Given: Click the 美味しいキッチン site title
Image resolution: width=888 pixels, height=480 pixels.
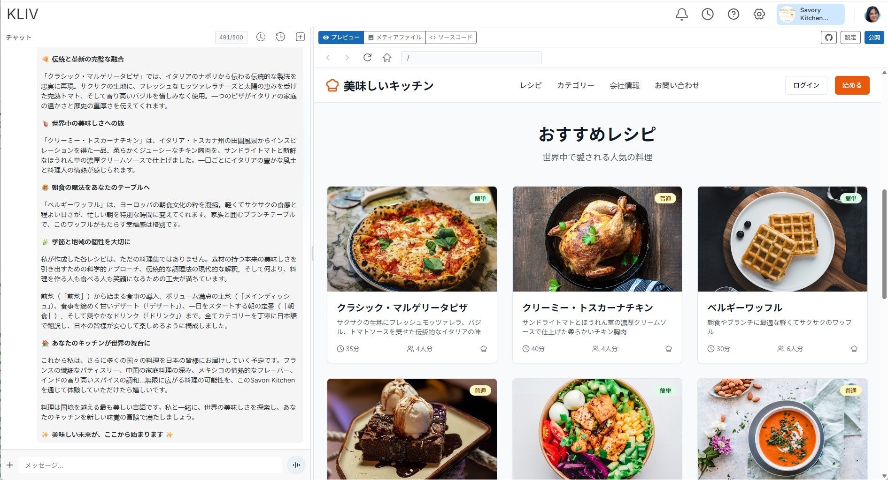Looking at the screenshot, I should coord(389,86).
